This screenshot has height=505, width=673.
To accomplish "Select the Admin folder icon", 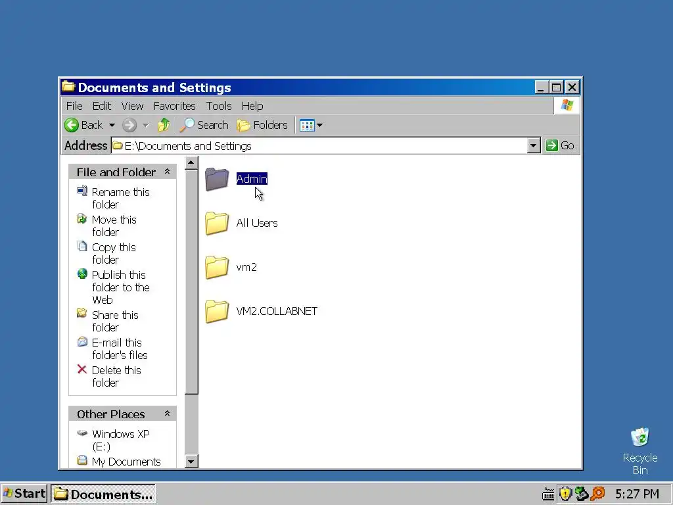I will pos(217,179).
